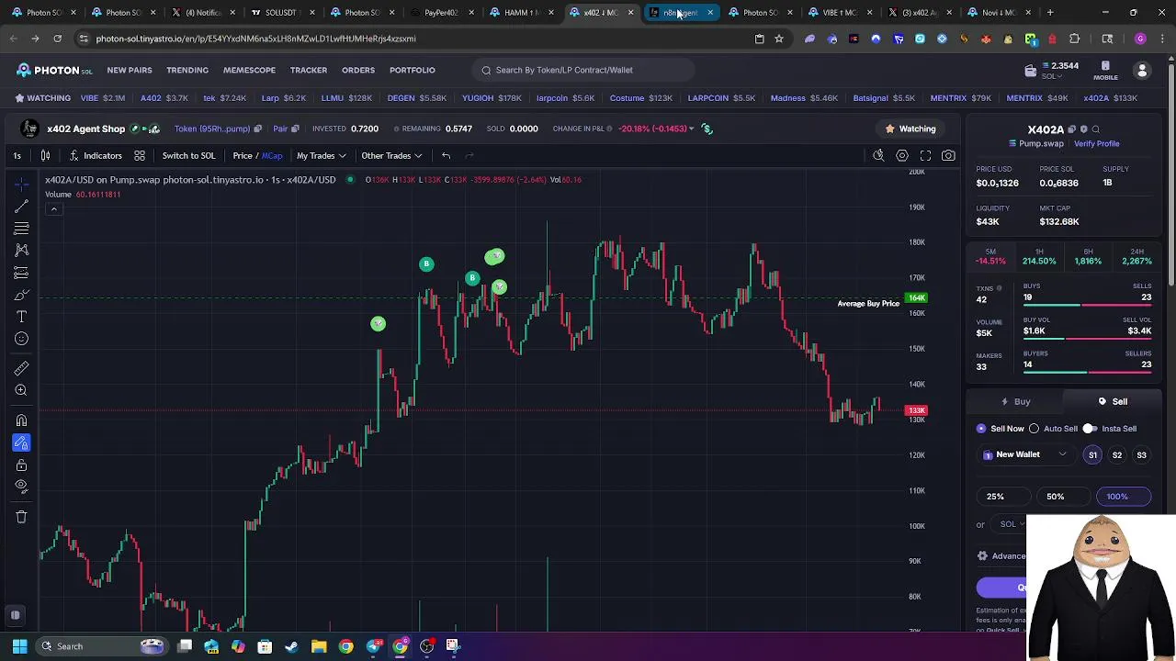Toggle stay in drawing mode pencil-lock icon
The image size is (1176, 661).
tap(21, 443)
